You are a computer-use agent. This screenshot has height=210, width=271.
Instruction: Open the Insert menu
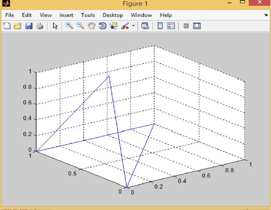[x=66, y=15]
